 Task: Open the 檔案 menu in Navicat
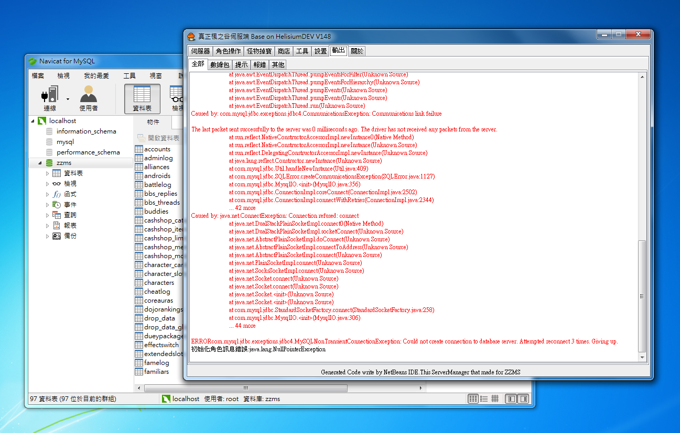(x=38, y=76)
